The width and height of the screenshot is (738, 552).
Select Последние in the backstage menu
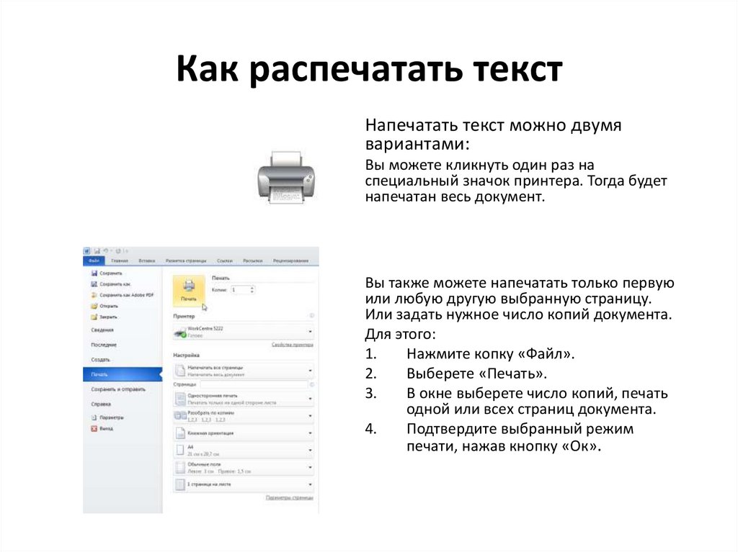104,345
